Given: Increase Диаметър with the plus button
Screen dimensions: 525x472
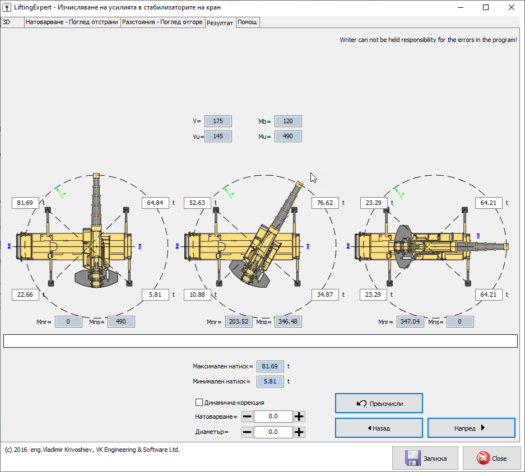Looking at the screenshot, I should click(299, 432).
